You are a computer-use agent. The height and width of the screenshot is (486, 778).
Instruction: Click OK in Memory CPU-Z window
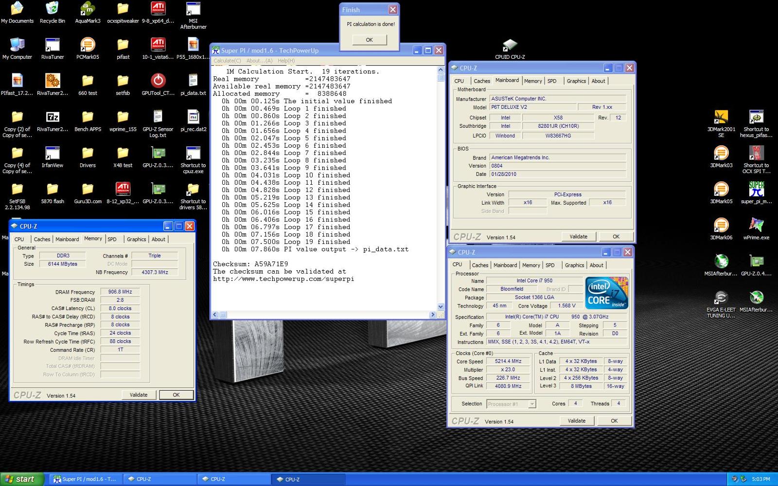pos(176,395)
